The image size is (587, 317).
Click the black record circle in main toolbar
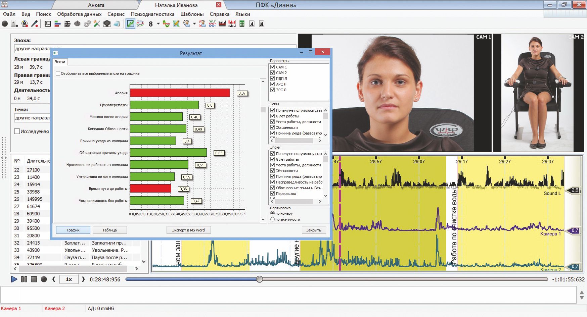5,24
